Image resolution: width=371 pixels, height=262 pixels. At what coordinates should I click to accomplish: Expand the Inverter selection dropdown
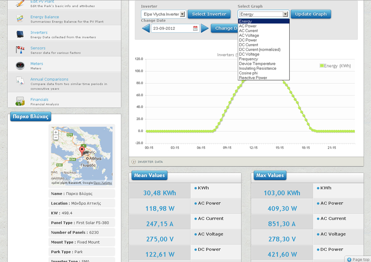pos(183,14)
